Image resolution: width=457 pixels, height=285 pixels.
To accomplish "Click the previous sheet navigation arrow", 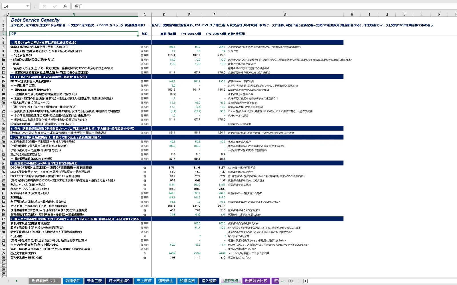I will click(x=8, y=281).
